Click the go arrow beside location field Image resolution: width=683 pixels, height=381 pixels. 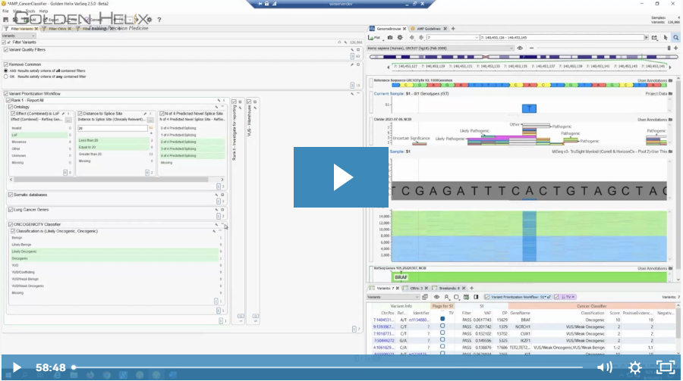(x=647, y=38)
